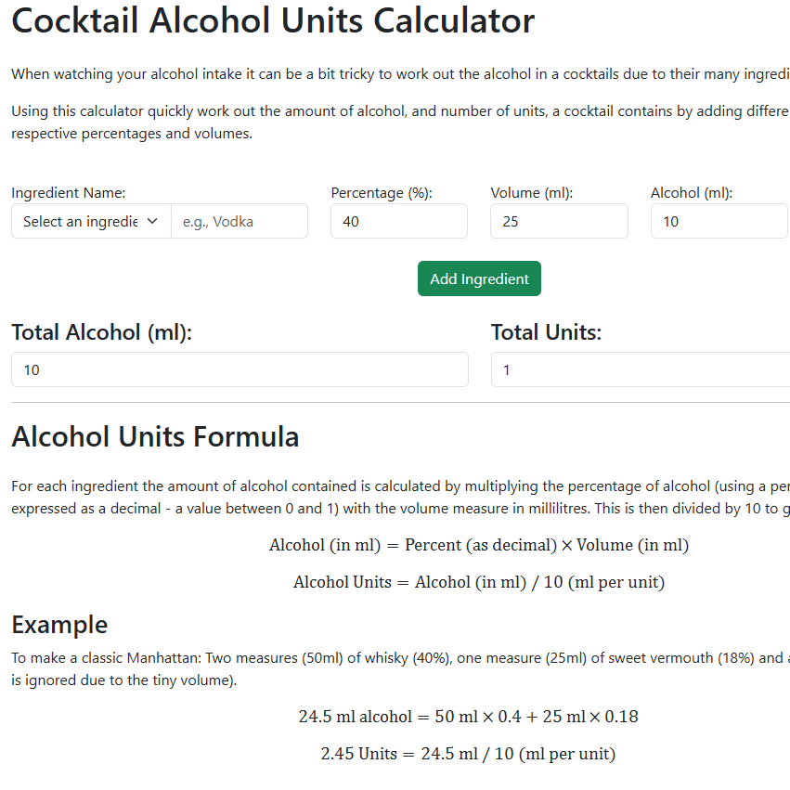Click the 'e.g., Vodka' name field
Viewport: 790px width, 790px height.
click(x=240, y=221)
